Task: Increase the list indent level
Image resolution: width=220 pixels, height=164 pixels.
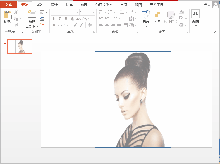Action: coord(107,19)
